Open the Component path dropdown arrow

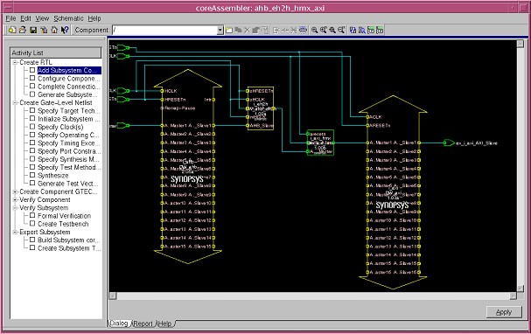[x=220, y=30]
